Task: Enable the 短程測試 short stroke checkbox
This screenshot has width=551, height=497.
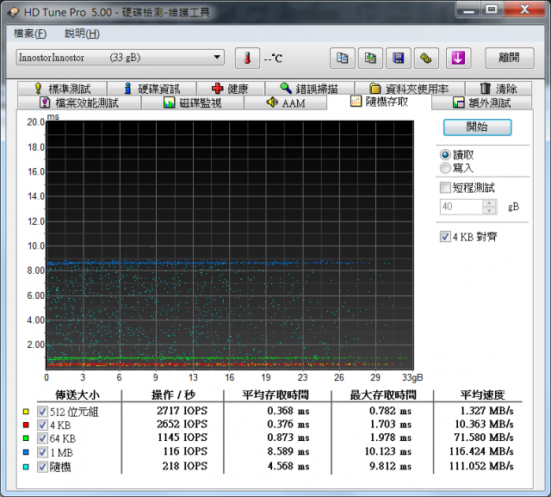Action: click(x=445, y=188)
